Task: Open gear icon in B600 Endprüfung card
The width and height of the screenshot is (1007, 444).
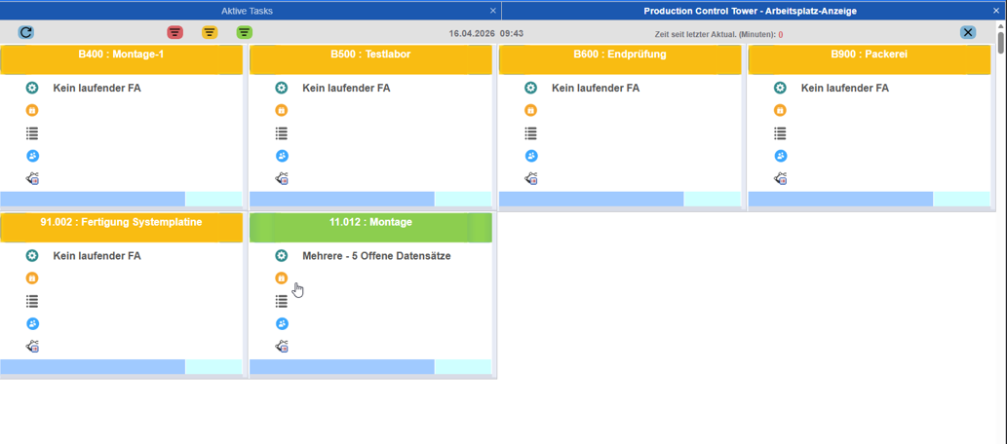Action: point(530,88)
